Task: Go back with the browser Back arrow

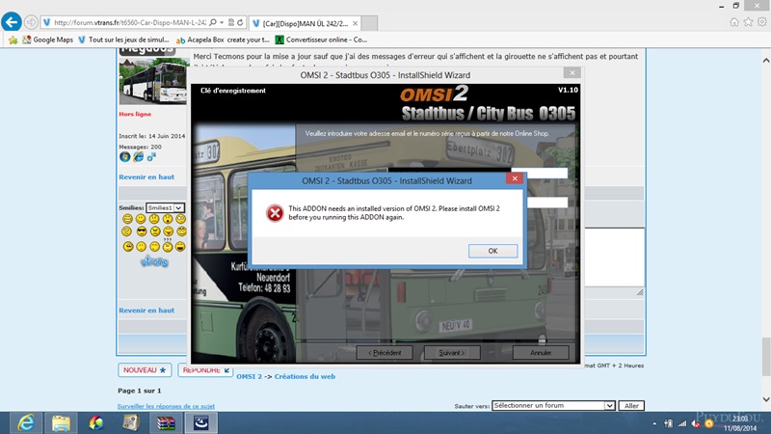Action: pos(12,22)
